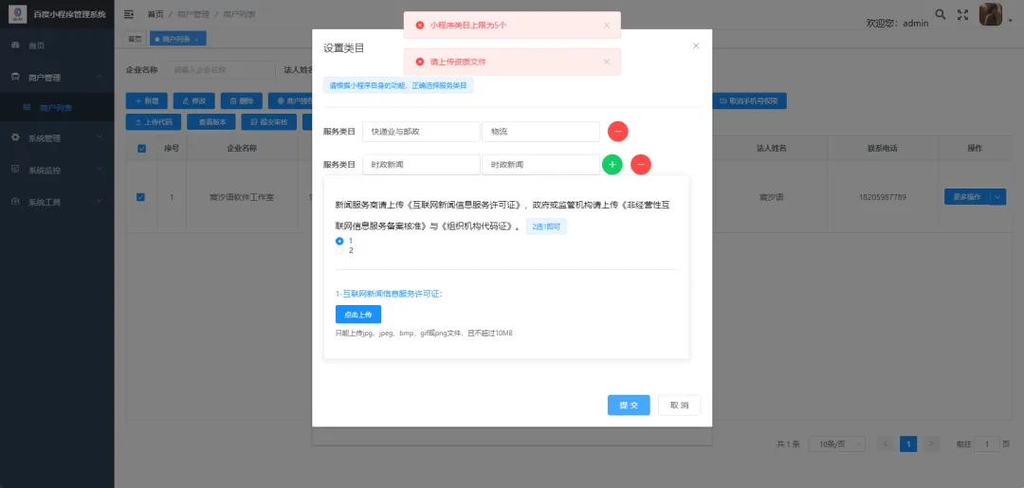The height and width of the screenshot is (488, 1024).
Task: Remove the 快递业与邮政 category row
Action: (x=618, y=131)
